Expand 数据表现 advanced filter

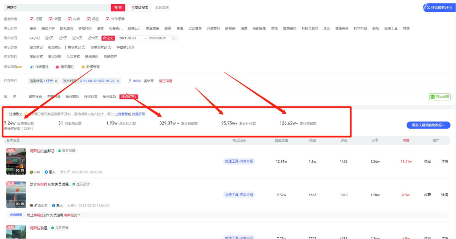click(90, 67)
